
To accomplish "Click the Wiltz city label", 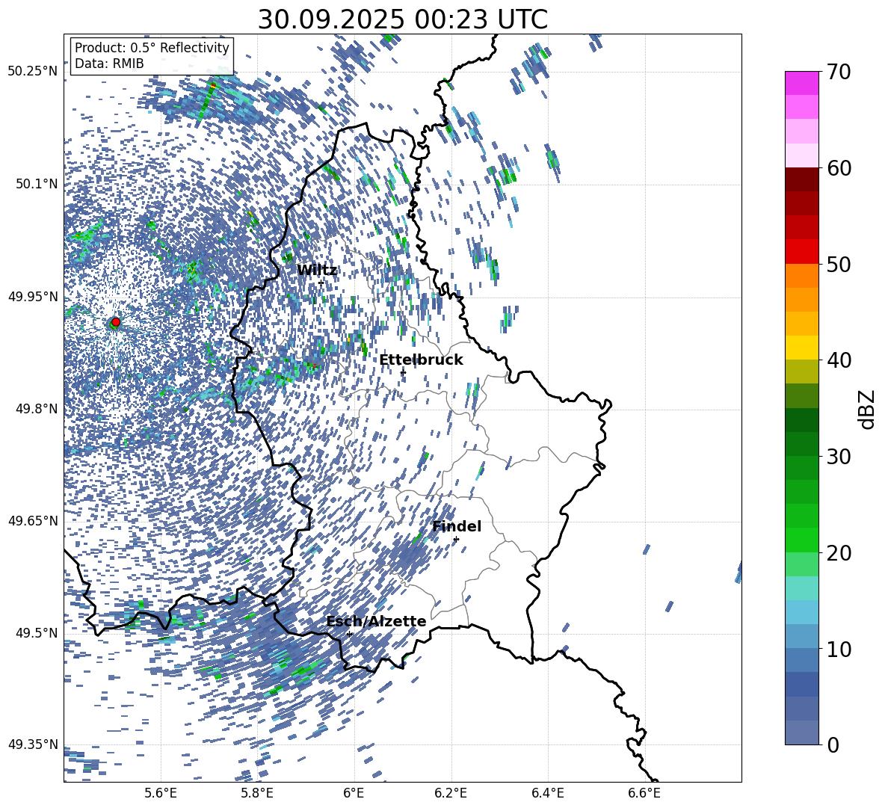I will pyautogui.click(x=317, y=271).
